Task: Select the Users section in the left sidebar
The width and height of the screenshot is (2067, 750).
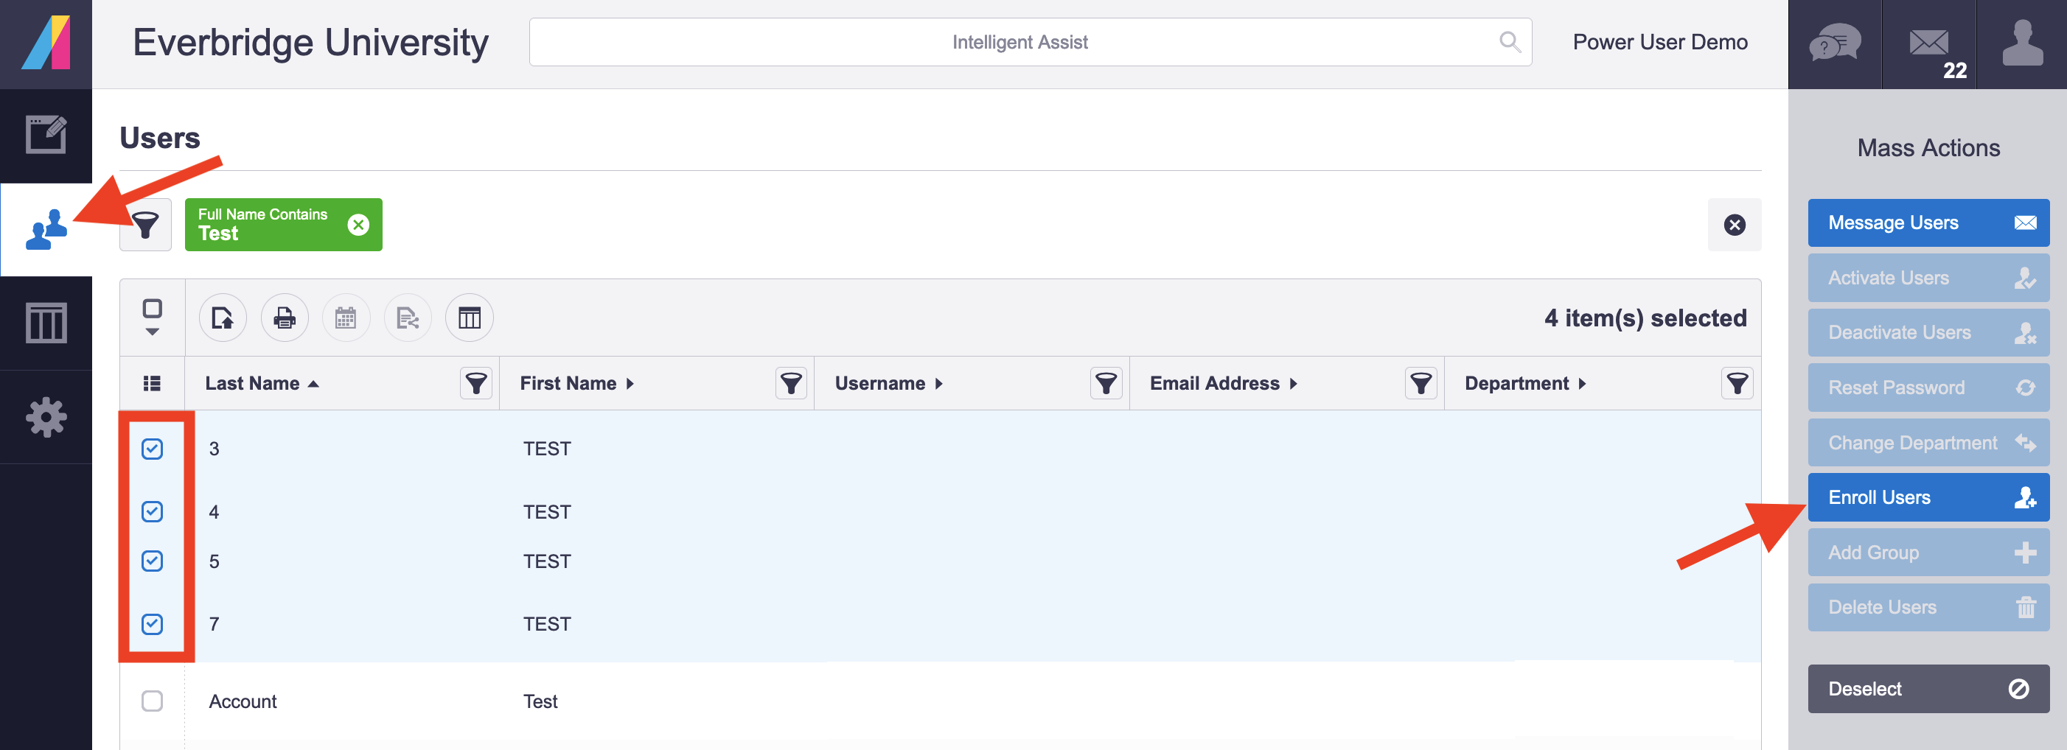Action: click(46, 228)
